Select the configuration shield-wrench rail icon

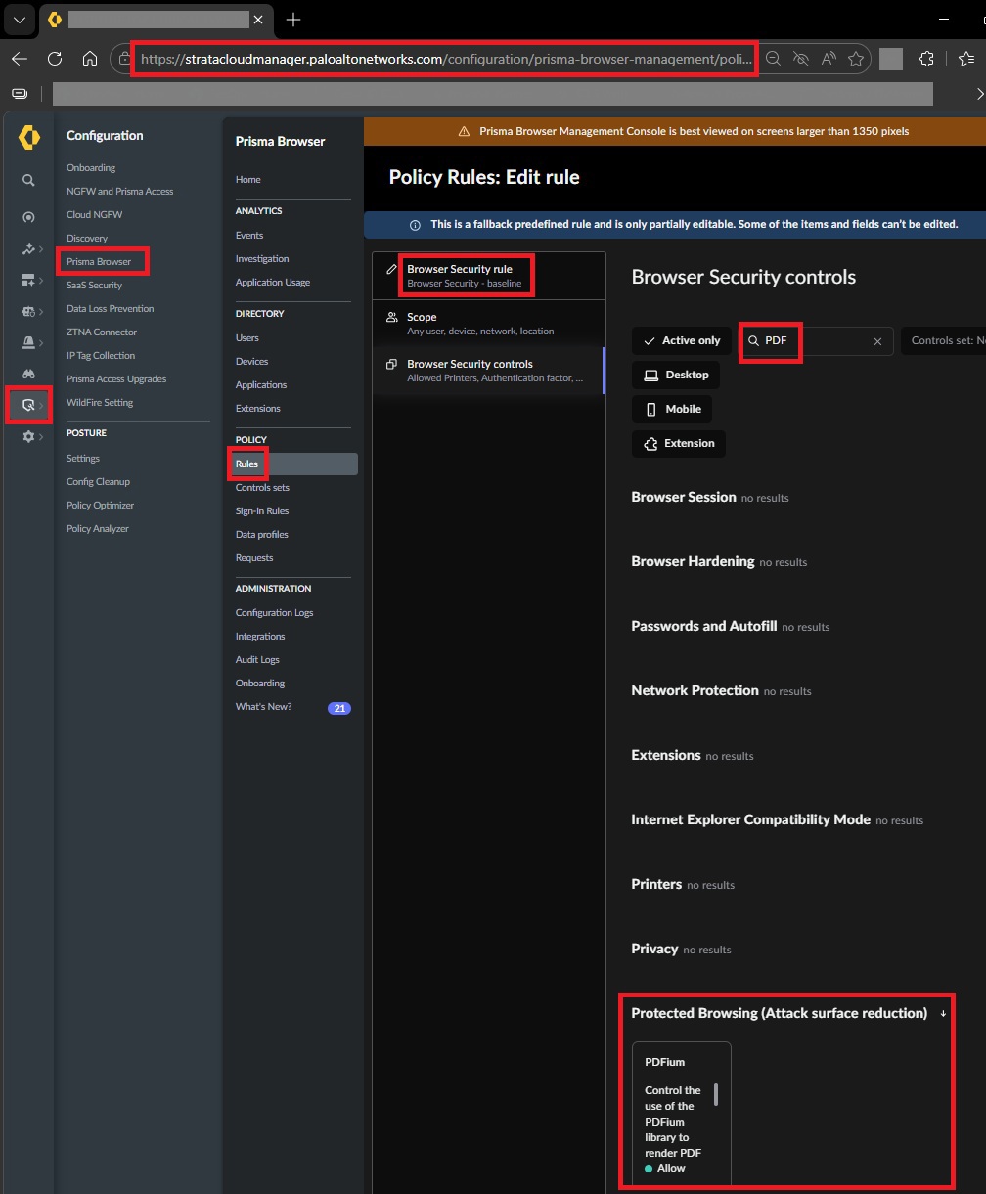(x=28, y=405)
